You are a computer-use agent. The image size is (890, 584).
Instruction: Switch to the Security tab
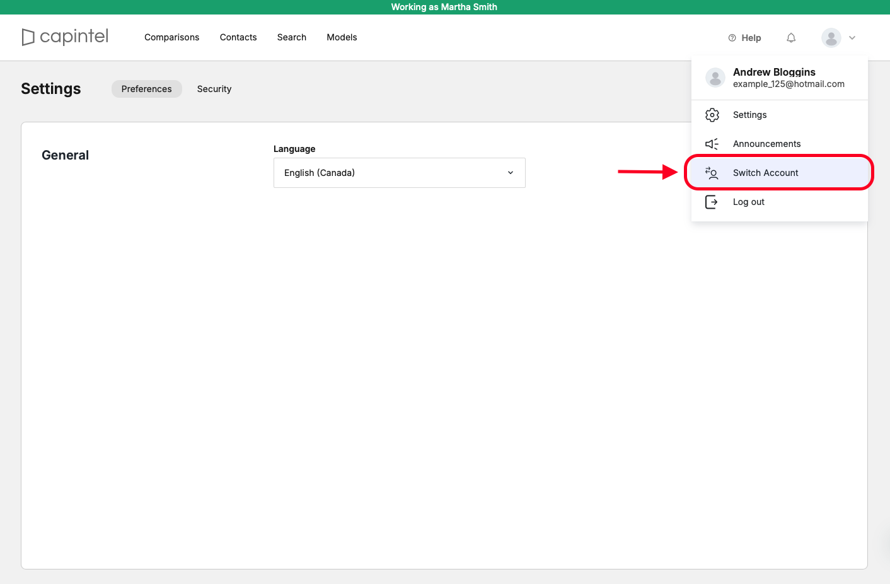[x=214, y=89]
